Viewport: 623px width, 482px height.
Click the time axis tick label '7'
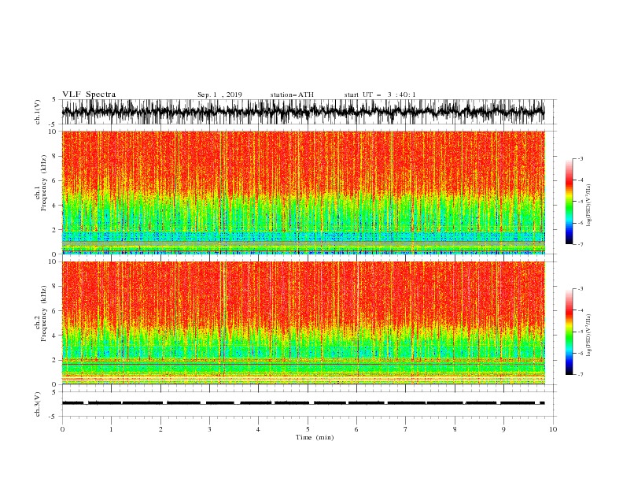click(406, 429)
